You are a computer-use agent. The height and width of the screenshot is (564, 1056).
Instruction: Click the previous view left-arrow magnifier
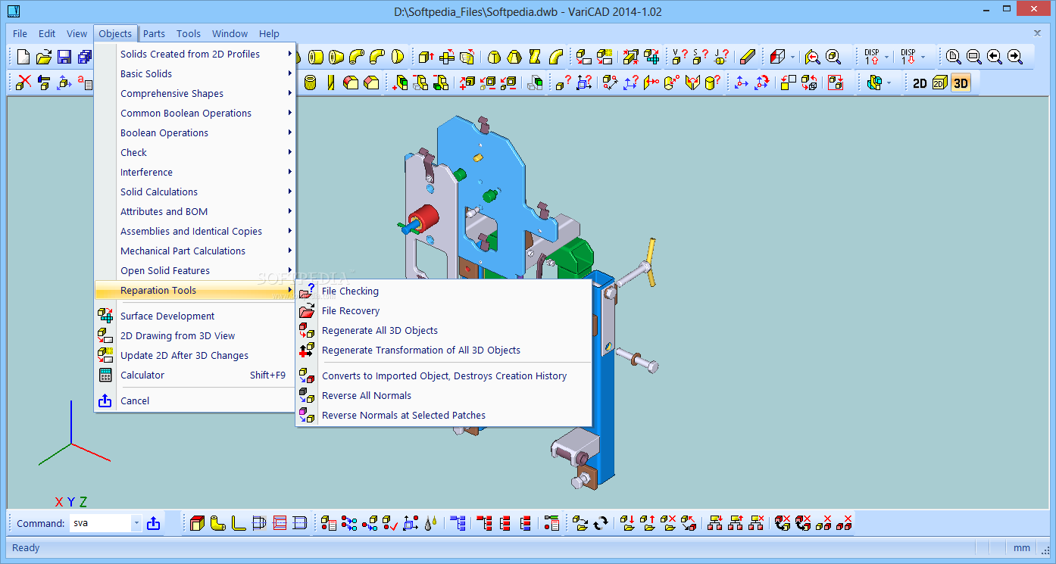click(x=995, y=57)
